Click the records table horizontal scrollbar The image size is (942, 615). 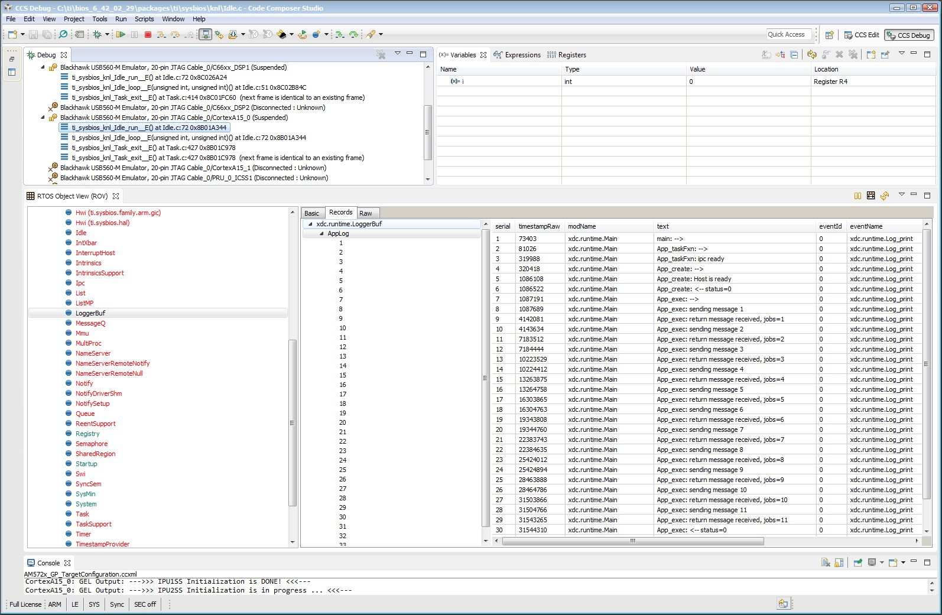(x=632, y=541)
